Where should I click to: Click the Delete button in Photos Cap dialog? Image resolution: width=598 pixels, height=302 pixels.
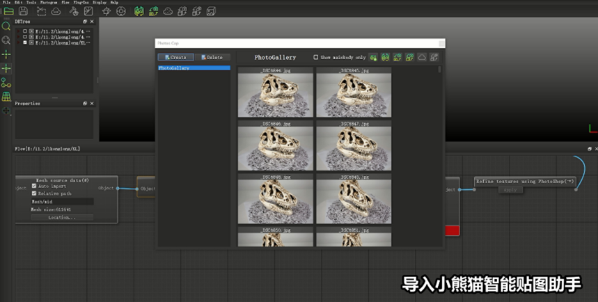(212, 57)
